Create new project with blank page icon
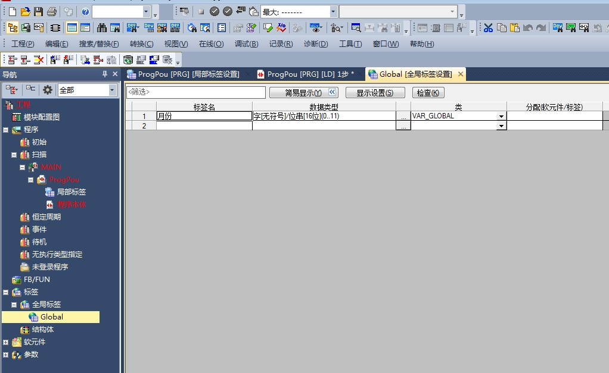Screen dimensions: 609x373 click(x=12, y=12)
